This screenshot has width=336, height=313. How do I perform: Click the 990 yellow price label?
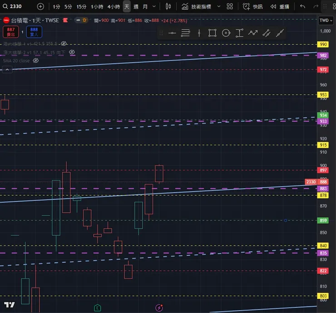tap(323, 45)
